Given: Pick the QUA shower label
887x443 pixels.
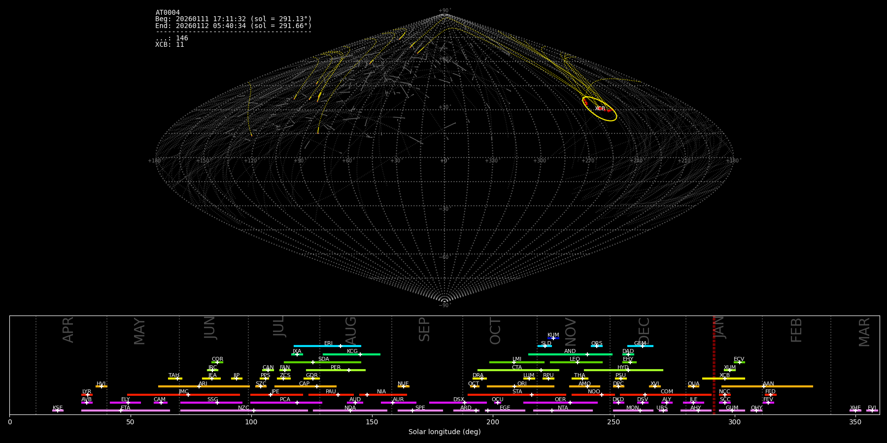Looking at the screenshot, I should coord(693,383).
